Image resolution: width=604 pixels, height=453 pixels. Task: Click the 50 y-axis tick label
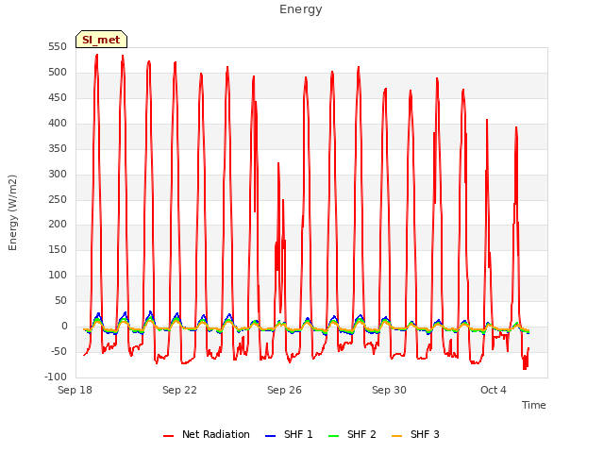[x=60, y=300]
